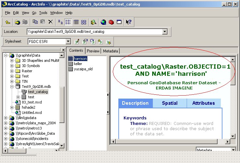
Task: Open the Edit menu
Action: click(x=16, y=13)
